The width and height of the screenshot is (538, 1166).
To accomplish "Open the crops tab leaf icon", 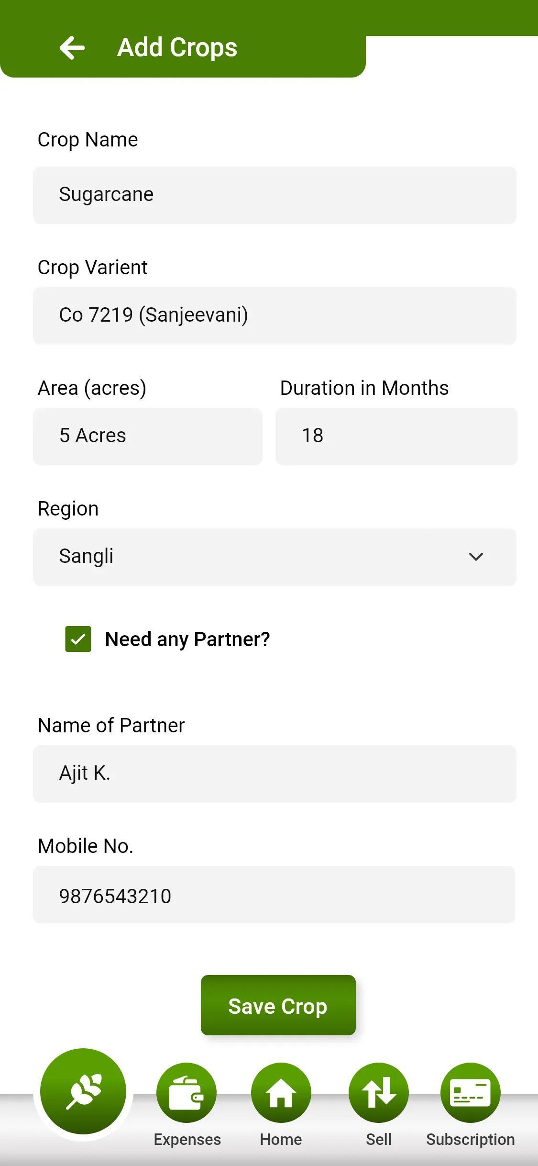I will click(x=83, y=1092).
